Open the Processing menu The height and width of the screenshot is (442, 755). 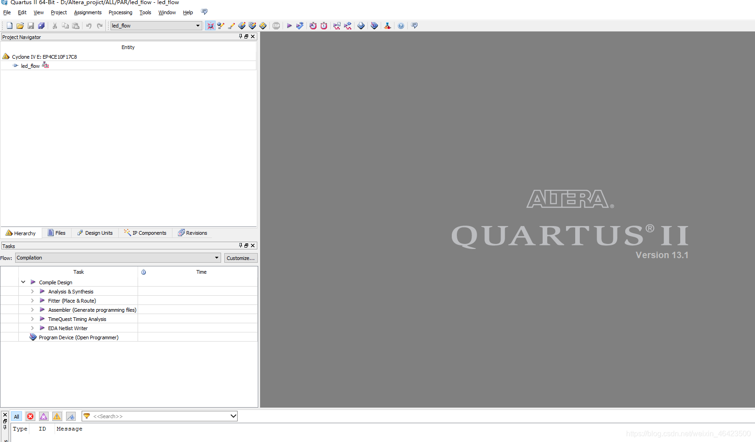pyautogui.click(x=120, y=12)
